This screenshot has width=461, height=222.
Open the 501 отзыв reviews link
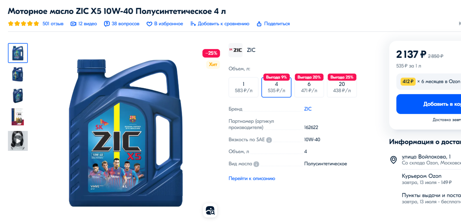53,24
